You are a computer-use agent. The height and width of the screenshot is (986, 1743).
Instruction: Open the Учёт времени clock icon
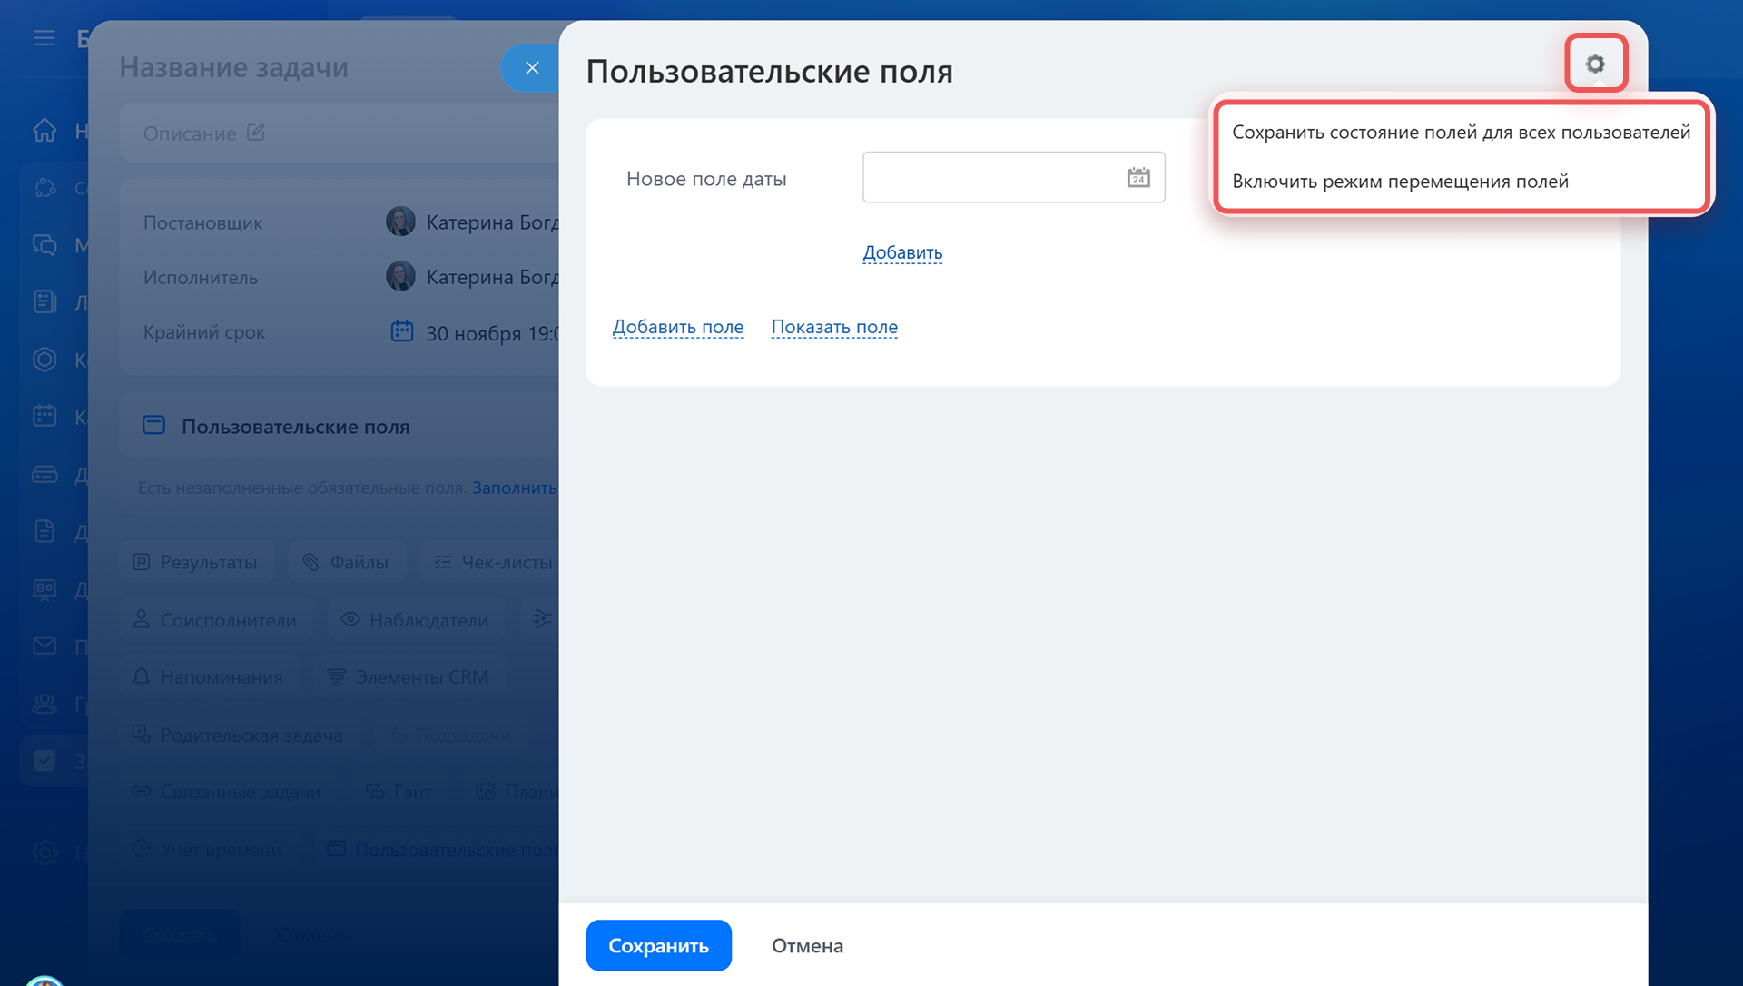pos(142,849)
